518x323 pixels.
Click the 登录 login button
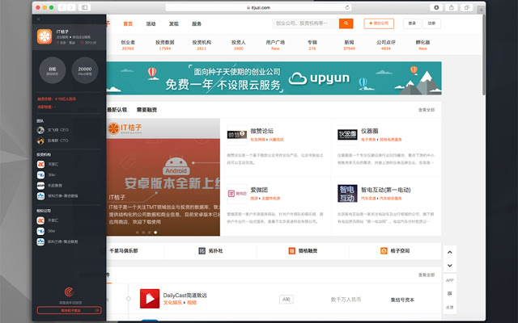(x=413, y=24)
